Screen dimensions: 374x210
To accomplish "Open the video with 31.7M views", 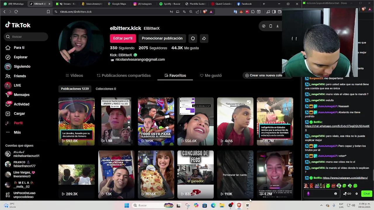I will 275,121.
